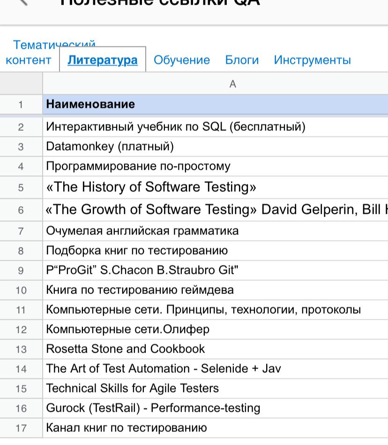Select row header 12
This screenshot has height=445, width=388.
pyautogui.click(x=21, y=330)
